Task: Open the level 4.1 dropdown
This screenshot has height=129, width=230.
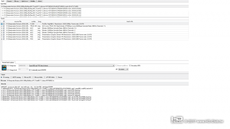Action: 23,69
